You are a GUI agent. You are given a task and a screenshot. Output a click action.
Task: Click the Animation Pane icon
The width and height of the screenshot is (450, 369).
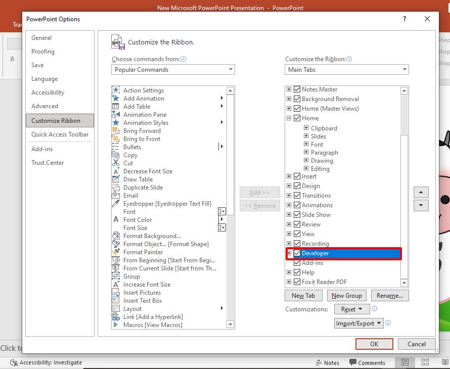pos(116,115)
